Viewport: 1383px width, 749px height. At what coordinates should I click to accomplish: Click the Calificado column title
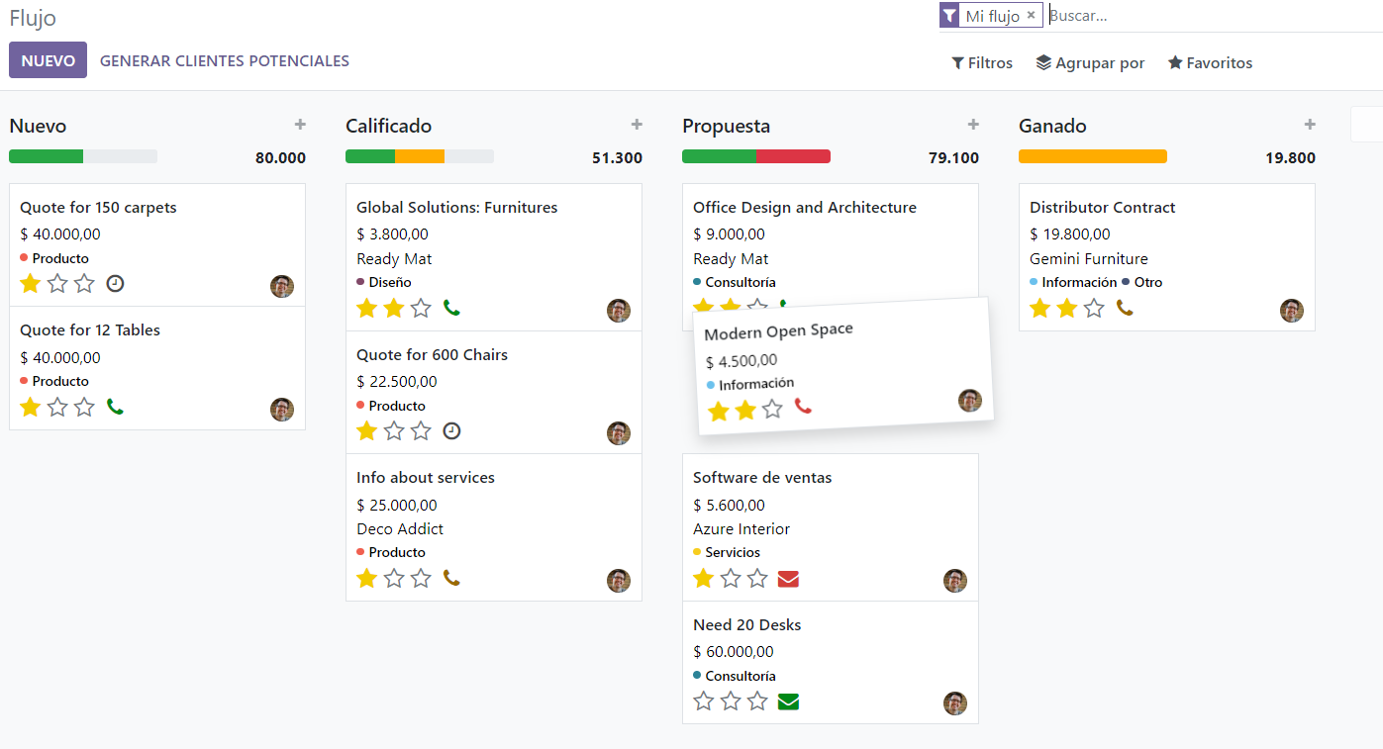coord(389,126)
